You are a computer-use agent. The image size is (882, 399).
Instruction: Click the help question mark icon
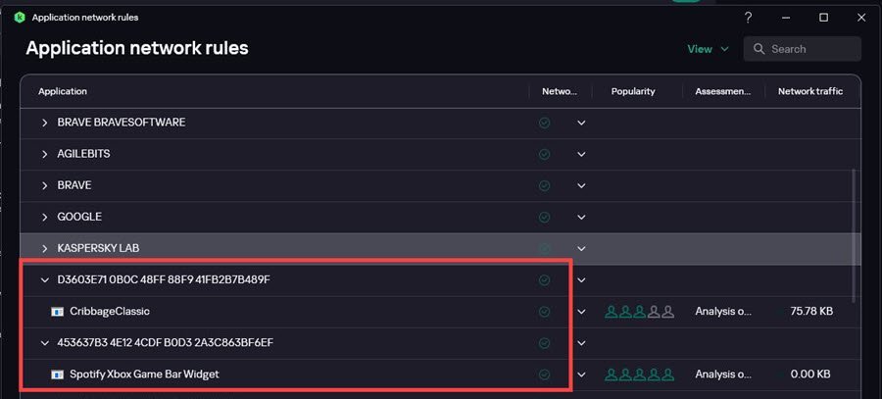pos(749,17)
